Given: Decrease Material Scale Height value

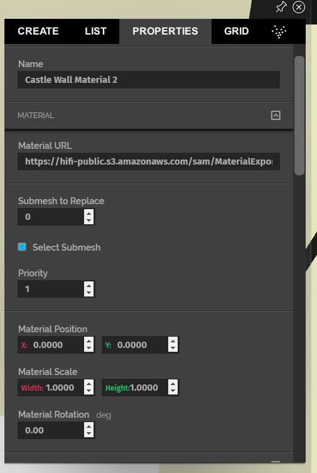Looking at the screenshot, I should coord(173,391).
